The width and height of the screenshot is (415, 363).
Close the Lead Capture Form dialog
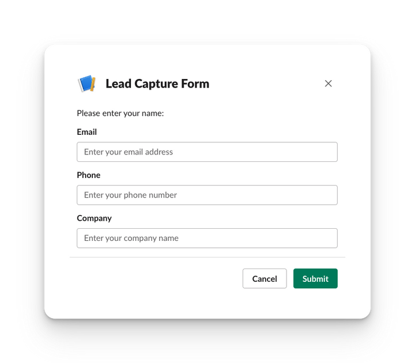328,84
